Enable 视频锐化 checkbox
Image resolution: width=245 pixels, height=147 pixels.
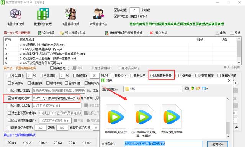(x=112, y=76)
